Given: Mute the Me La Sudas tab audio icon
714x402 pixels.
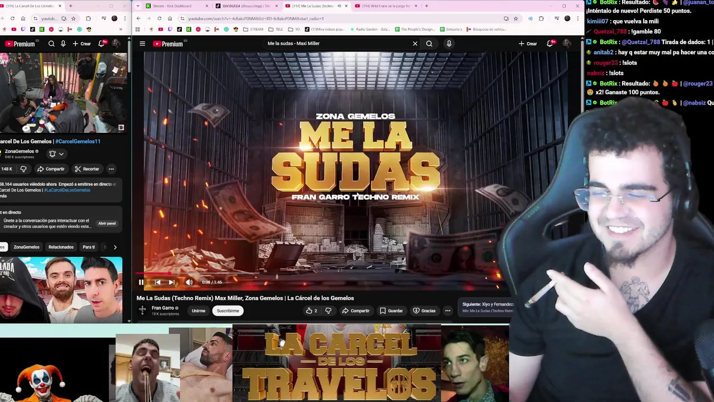Looking at the screenshot, I should 339,6.
